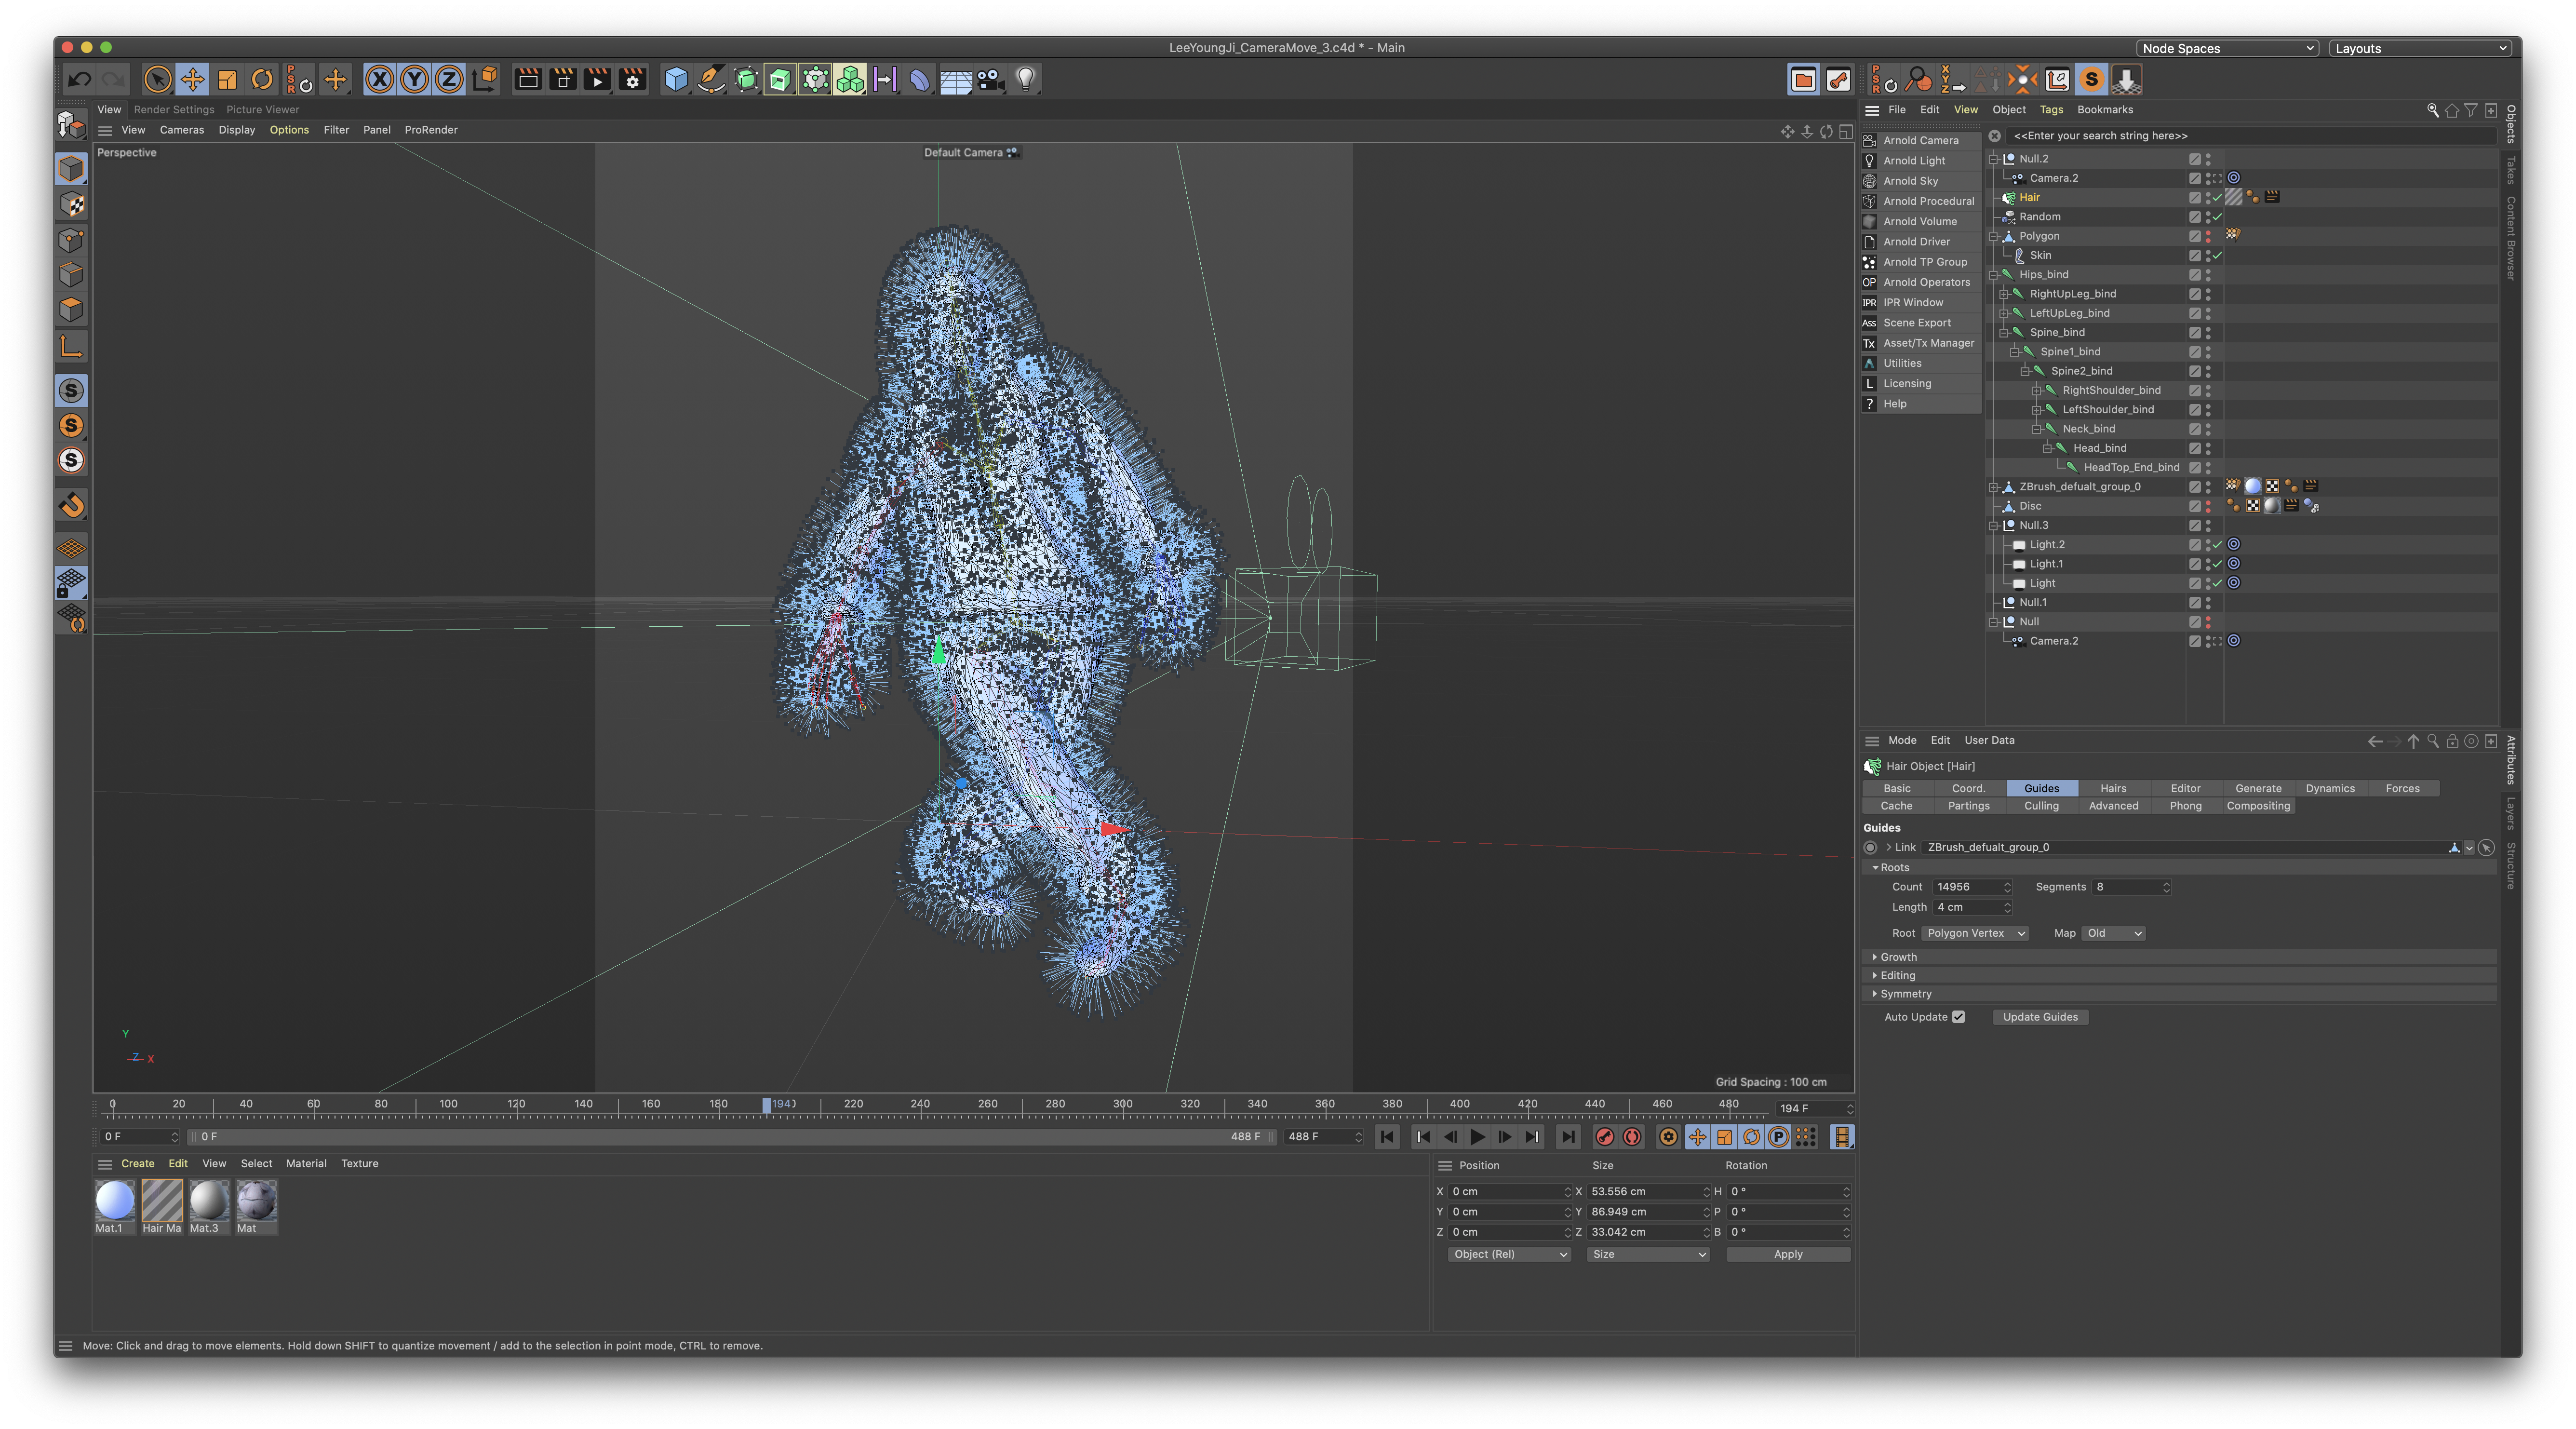Add a Cube primitive object
The height and width of the screenshot is (1429, 2576).
click(676, 80)
